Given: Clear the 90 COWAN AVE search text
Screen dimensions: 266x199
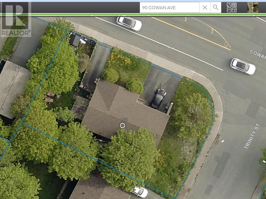Looking at the screenshot, I should pyautogui.click(x=205, y=7).
